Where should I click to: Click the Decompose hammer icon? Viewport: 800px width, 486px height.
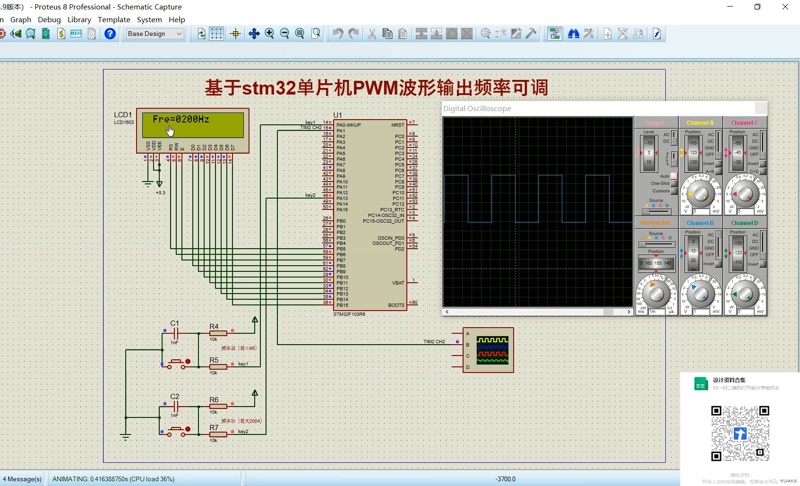point(531,34)
